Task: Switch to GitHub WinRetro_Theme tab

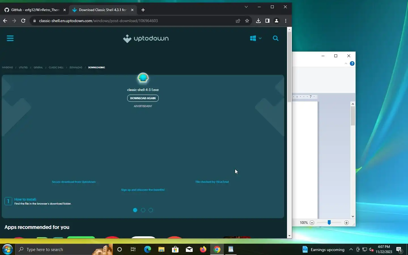Action: pyautogui.click(x=35, y=10)
